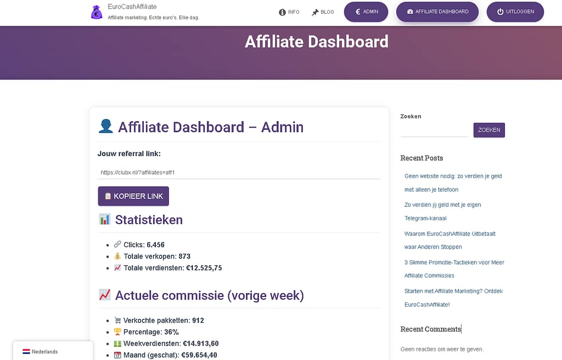Click the EuroCashAffiliate money bag logo
562x360 pixels.
pos(96,12)
